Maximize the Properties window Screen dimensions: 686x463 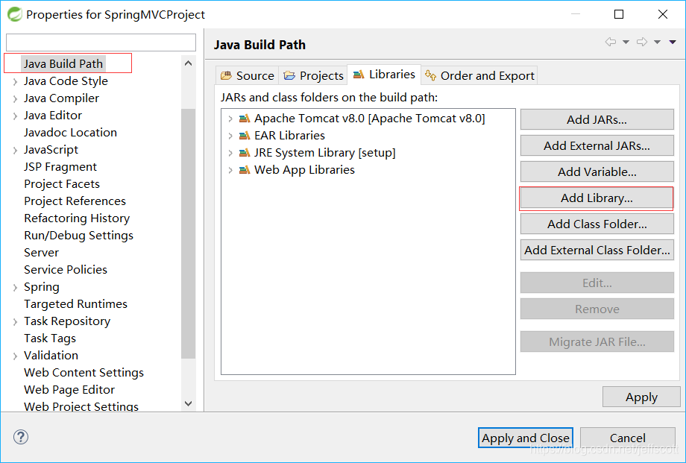pyautogui.click(x=619, y=14)
